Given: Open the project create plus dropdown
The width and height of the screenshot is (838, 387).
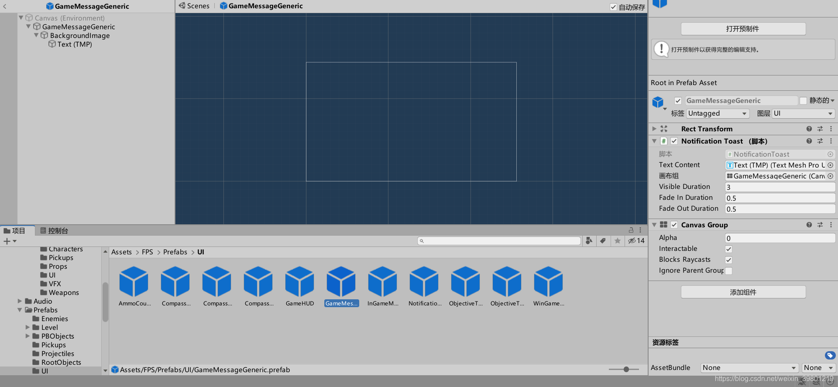Looking at the screenshot, I should [x=10, y=241].
